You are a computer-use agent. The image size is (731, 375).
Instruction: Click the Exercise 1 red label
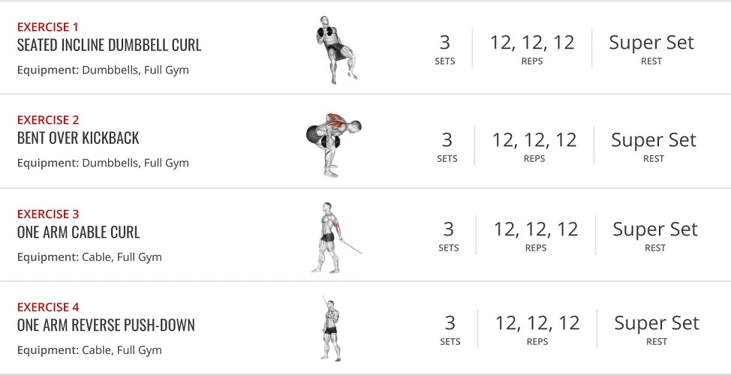point(47,26)
